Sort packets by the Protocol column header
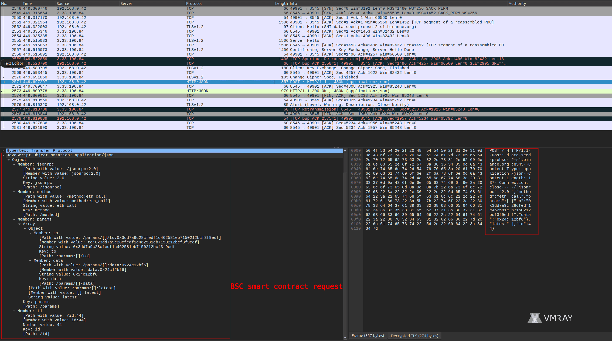 click(x=194, y=4)
